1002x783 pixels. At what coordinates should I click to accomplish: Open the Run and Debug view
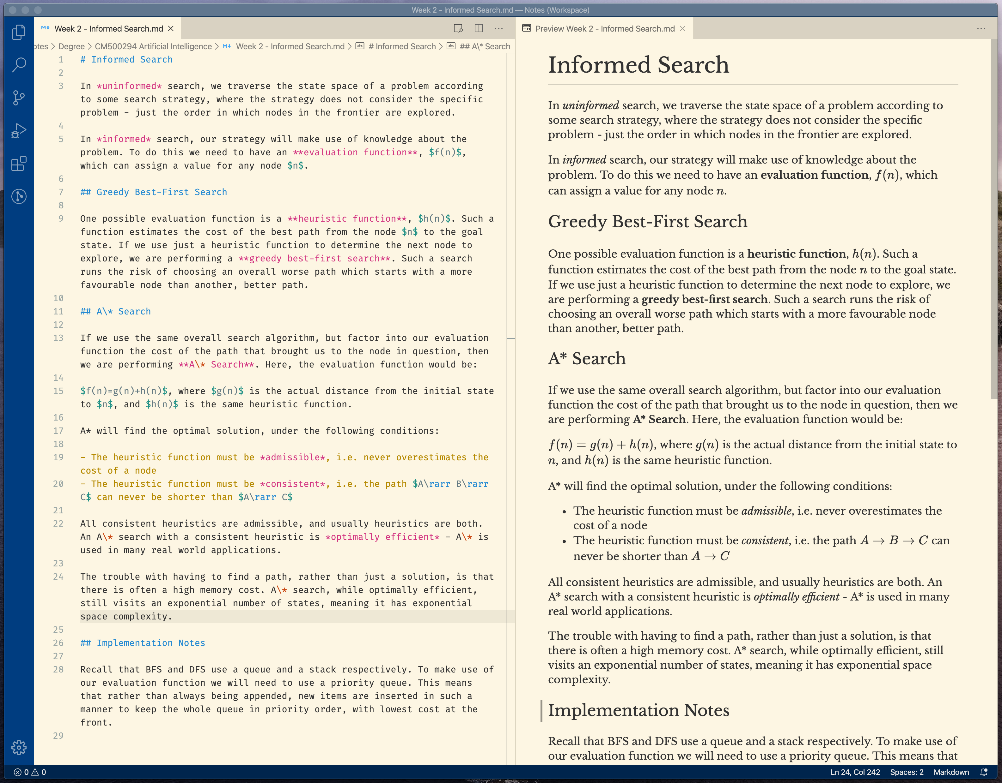pos(19,131)
